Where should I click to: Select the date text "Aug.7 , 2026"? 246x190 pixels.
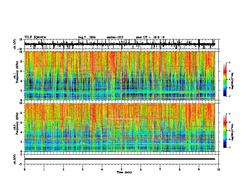point(87,37)
